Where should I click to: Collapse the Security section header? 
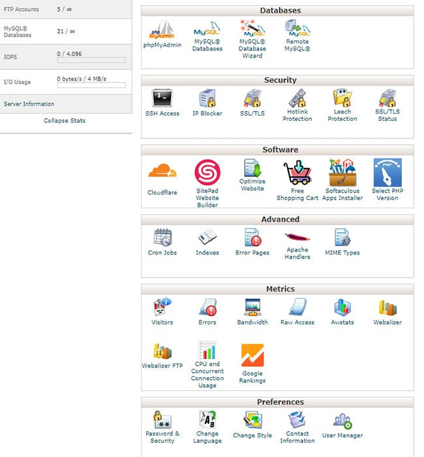(277, 80)
